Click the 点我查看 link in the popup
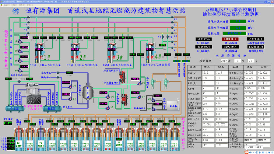 [258, 147]
